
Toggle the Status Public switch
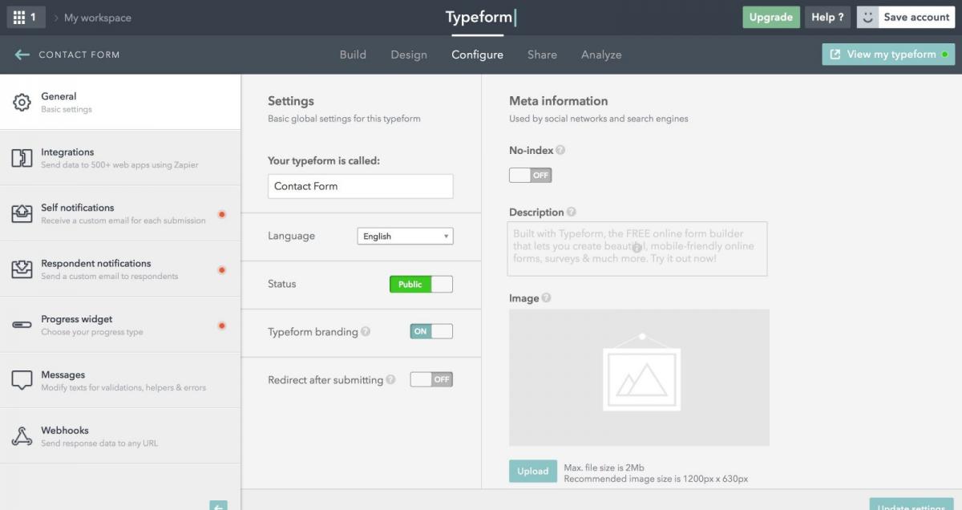(421, 284)
